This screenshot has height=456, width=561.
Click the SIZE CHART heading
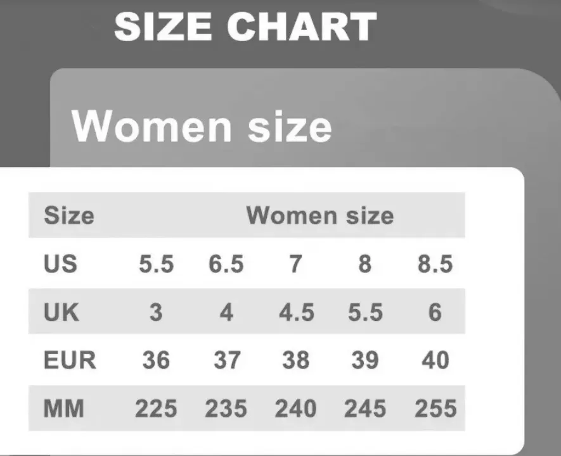click(x=245, y=27)
